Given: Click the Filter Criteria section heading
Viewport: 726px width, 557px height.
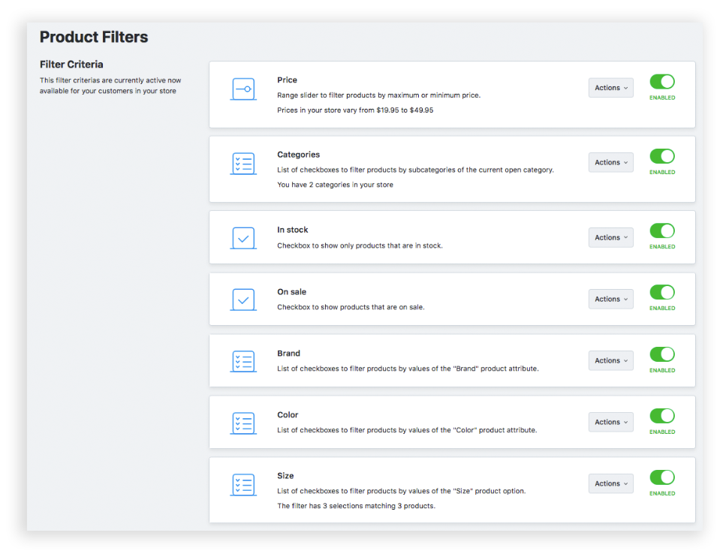Looking at the screenshot, I should (71, 65).
